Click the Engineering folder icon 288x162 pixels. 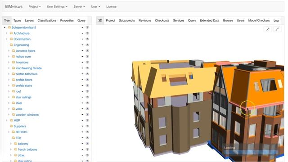coord(11,45)
